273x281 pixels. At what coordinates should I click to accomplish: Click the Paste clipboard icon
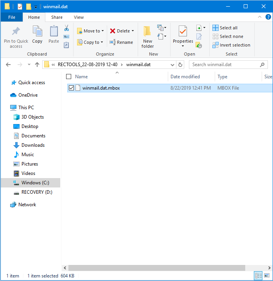[54, 31]
